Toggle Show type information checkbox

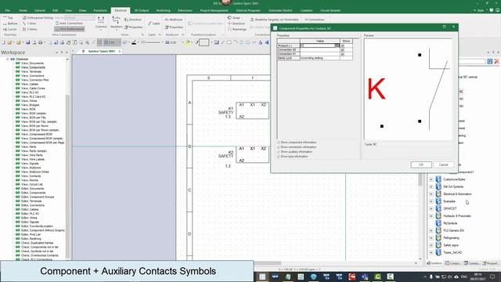279,157
